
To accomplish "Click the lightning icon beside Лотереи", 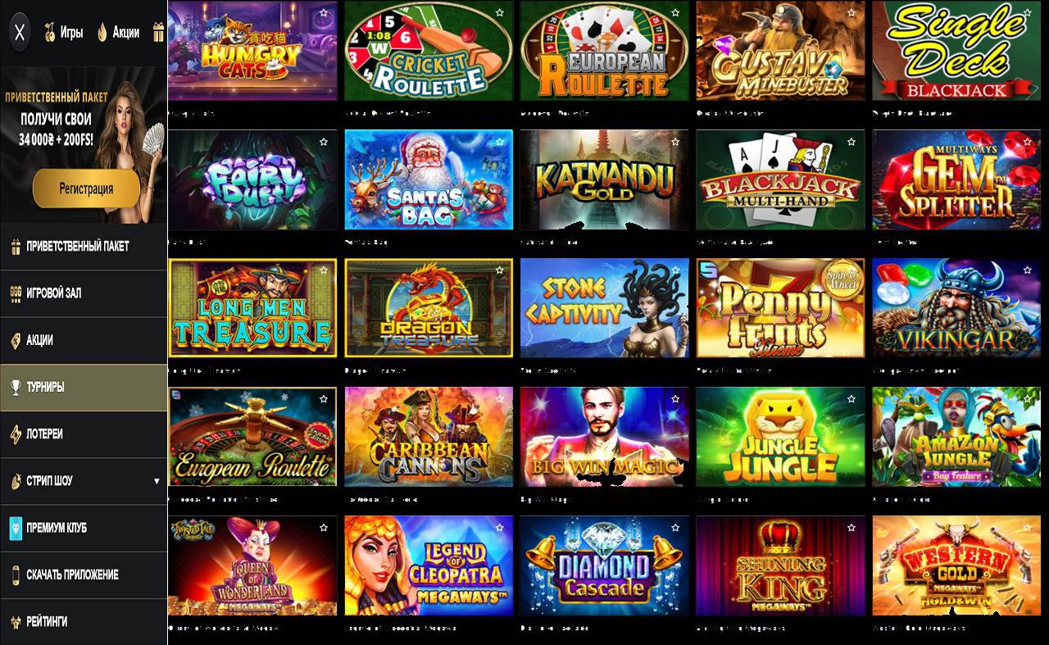I will point(16,434).
